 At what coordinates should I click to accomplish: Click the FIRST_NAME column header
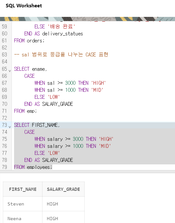(23, 189)
